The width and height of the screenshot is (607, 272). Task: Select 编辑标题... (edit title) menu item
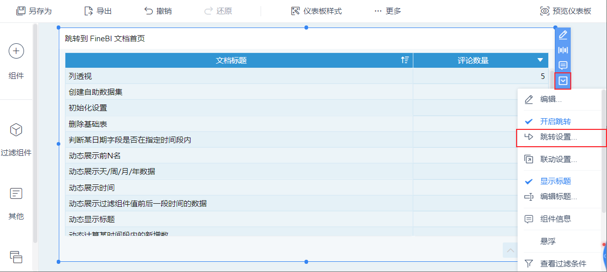[x=560, y=197]
